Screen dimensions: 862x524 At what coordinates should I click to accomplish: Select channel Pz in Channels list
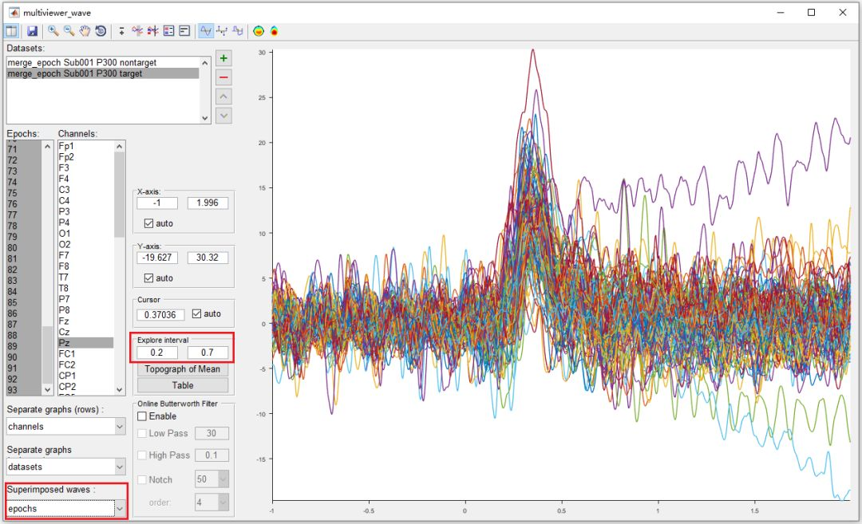click(x=85, y=343)
